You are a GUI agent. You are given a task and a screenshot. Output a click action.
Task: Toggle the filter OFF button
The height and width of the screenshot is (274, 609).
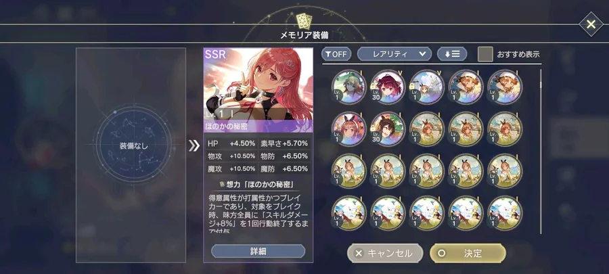click(336, 54)
